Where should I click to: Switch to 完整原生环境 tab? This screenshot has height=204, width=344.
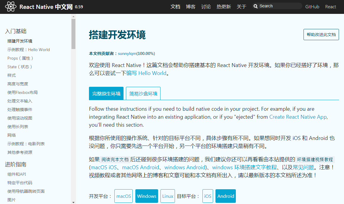(x=106, y=94)
